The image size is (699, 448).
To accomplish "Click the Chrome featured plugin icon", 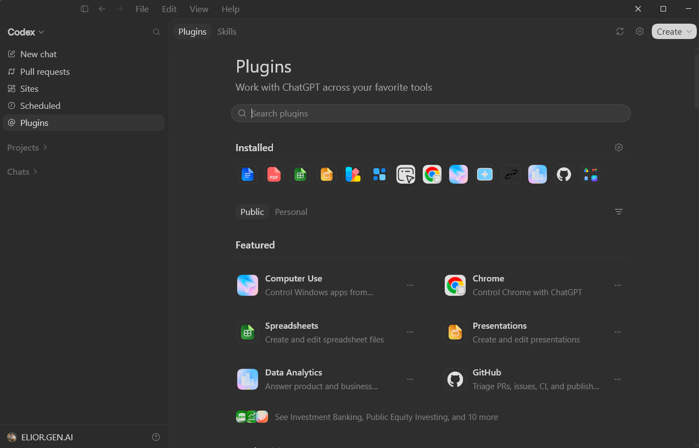I will click(455, 285).
